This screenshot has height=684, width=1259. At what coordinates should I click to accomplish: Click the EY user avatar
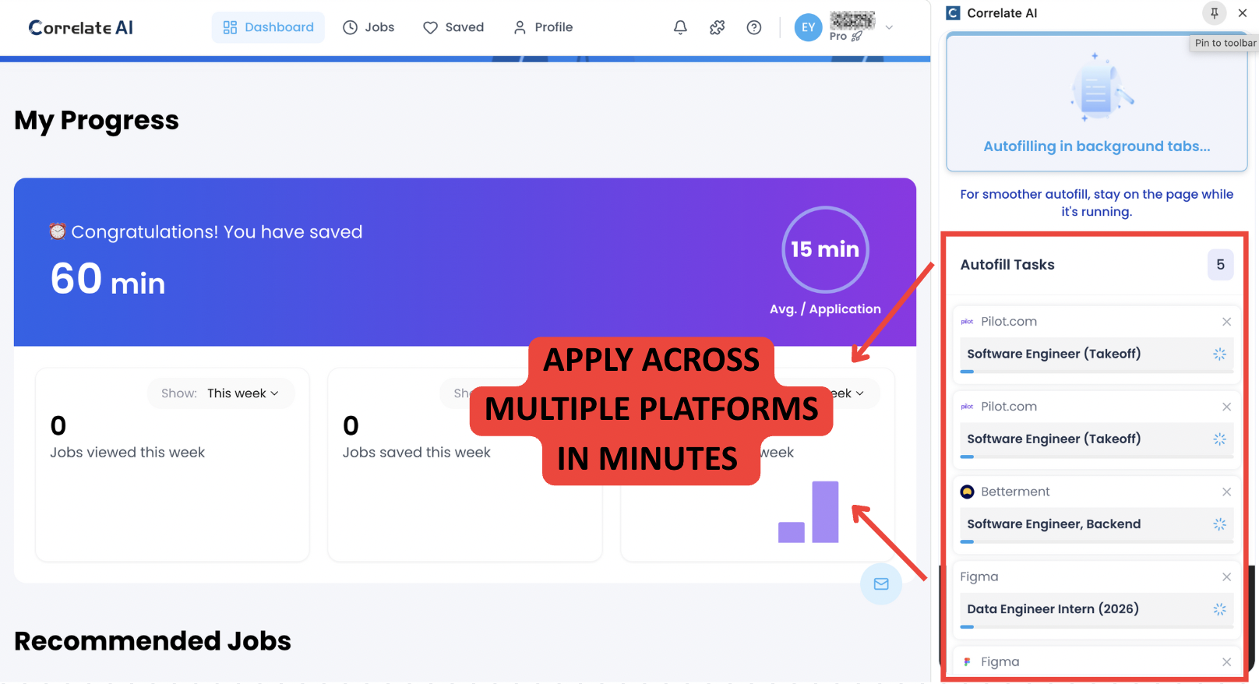[809, 27]
